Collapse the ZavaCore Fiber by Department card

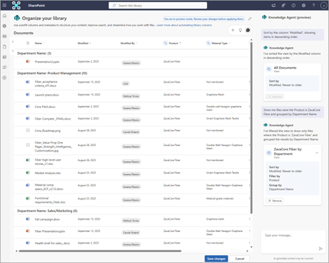(317, 153)
